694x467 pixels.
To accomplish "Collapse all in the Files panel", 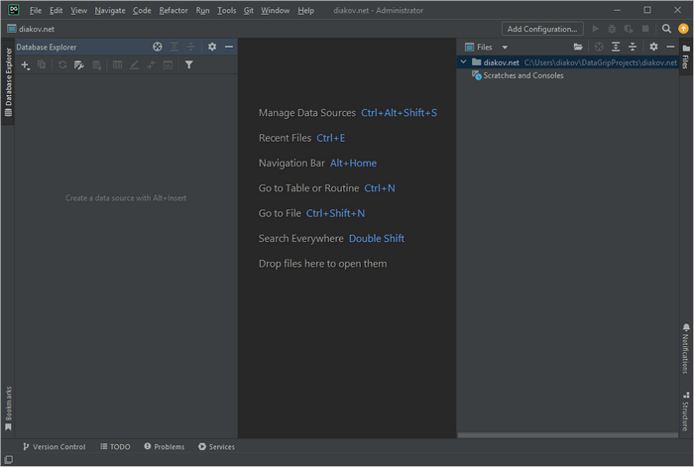I will (x=633, y=47).
